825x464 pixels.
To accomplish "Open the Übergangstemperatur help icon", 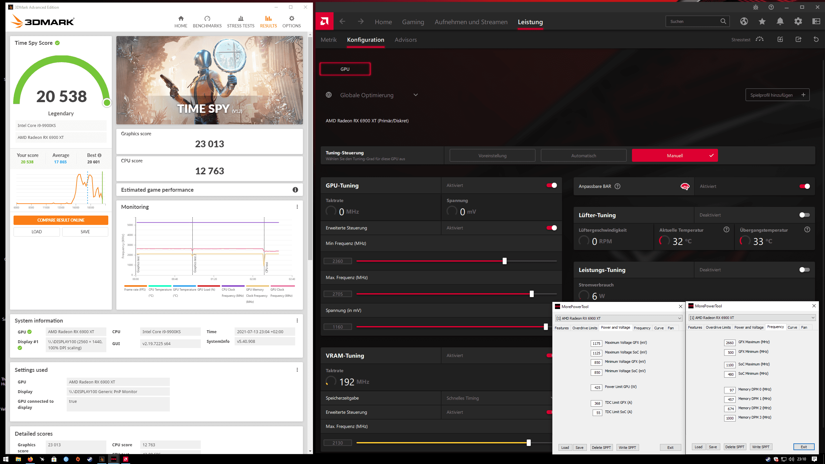I will (807, 229).
